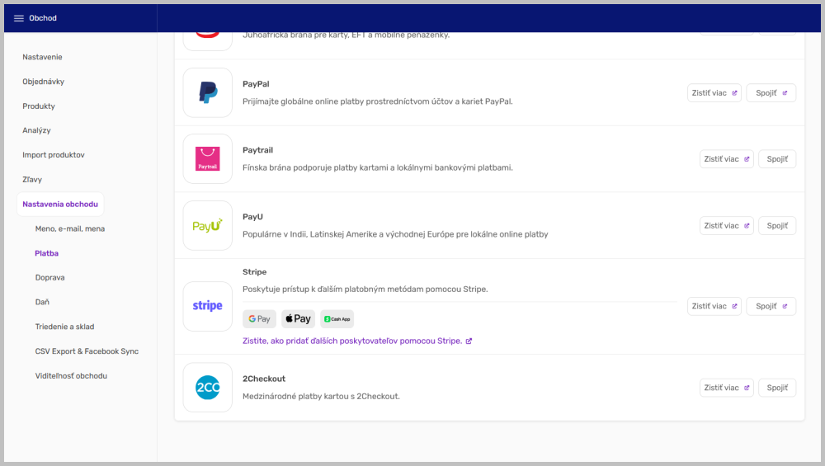Click Zistiť viac for 2Checkout

point(726,388)
